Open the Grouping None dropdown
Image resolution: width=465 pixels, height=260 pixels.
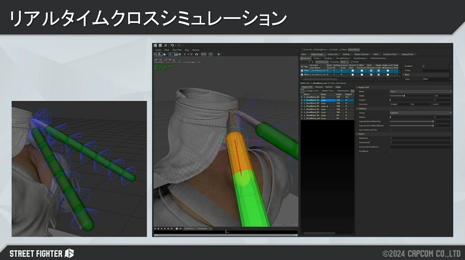tap(344, 62)
